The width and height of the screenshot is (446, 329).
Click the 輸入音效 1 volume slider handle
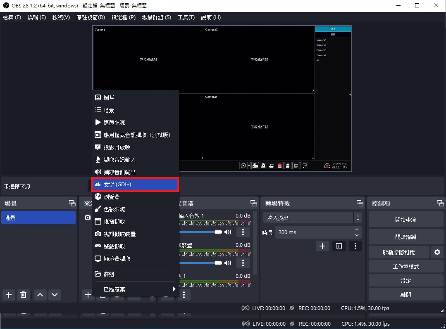pos(218,232)
